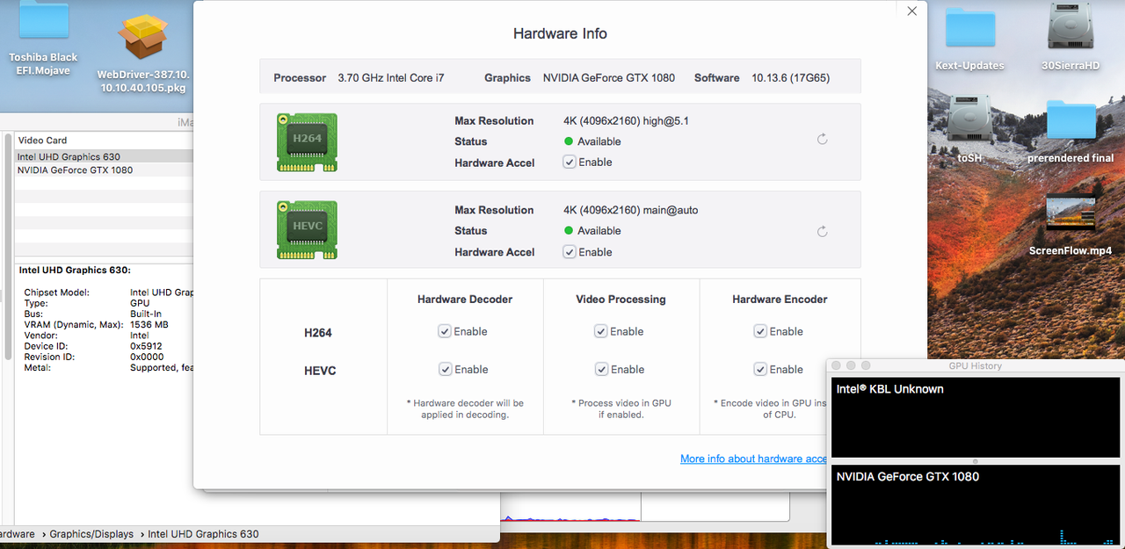Viewport: 1125px width, 549px height.
Task: Click Graphics/Displays in the path bar
Action: [91, 534]
